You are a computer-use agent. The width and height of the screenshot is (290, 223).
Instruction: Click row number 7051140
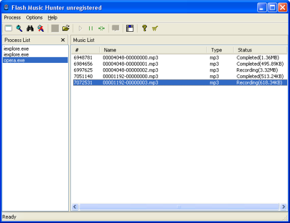click(83, 76)
